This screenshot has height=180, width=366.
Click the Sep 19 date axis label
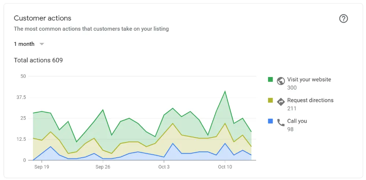click(42, 167)
